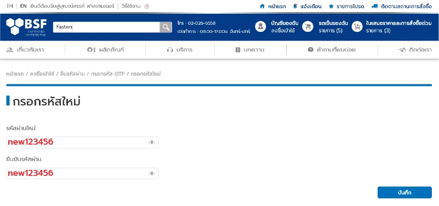Click the home icon beside หน้าแรก
The image size is (439, 206).
pos(262,6)
